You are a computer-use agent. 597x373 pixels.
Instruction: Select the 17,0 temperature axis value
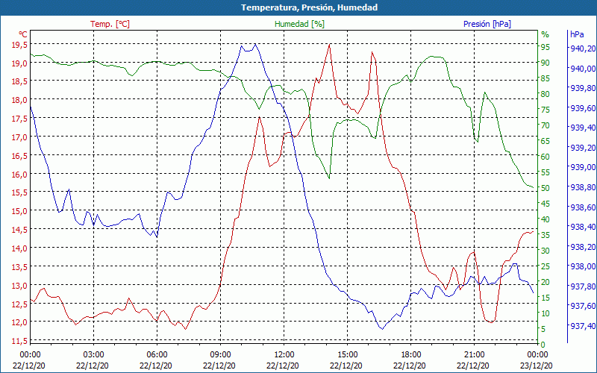pyautogui.click(x=19, y=137)
